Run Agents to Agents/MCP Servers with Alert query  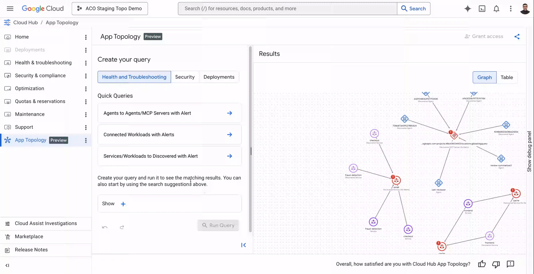point(169,113)
